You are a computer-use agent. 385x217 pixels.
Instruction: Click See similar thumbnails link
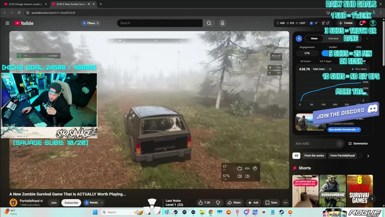coord(344,130)
